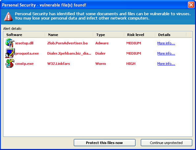Viewport: 196px width, 150px height.
Task: Sort by the Risk level column header
Action: (140, 35)
